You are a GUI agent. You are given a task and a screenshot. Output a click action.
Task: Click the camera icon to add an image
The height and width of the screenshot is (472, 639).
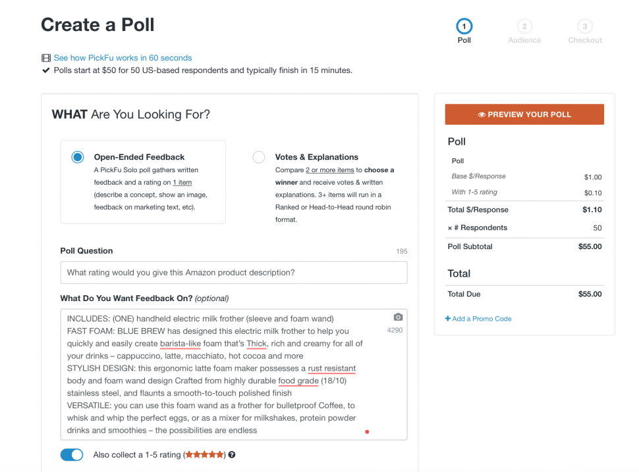point(397,317)
